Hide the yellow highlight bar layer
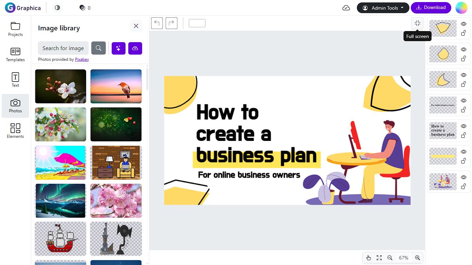Viewport: 472px width, 265px height. coord(464,152)
